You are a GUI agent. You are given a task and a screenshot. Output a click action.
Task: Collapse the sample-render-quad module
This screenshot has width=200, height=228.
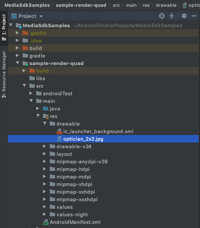point(18,63)
